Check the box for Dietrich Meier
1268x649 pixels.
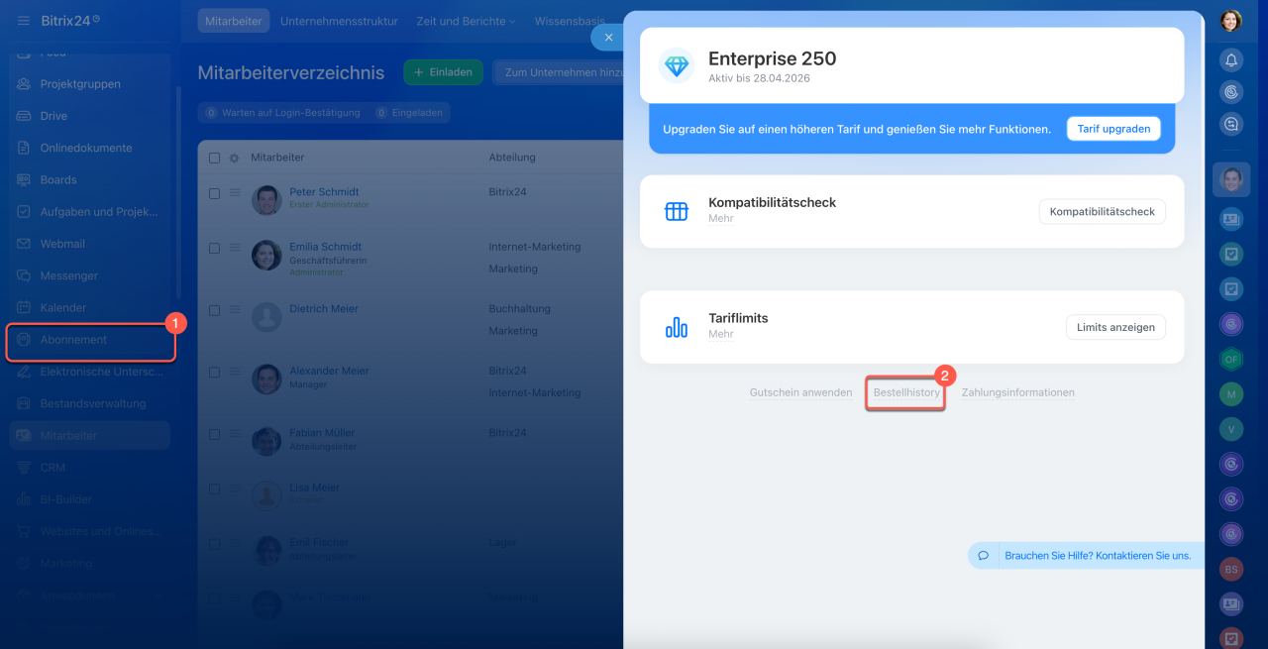(215, 310)
